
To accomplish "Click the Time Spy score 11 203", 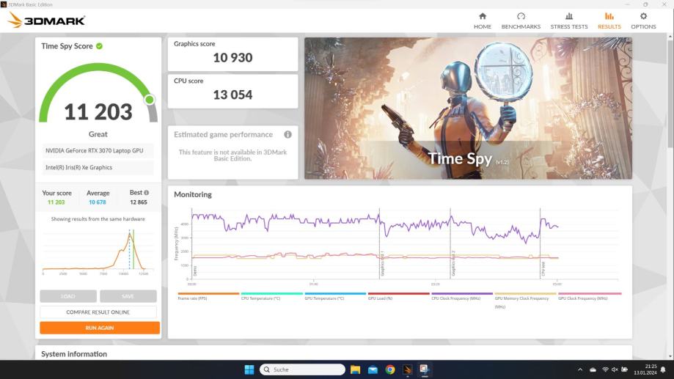I will click(x=98, y=111).
